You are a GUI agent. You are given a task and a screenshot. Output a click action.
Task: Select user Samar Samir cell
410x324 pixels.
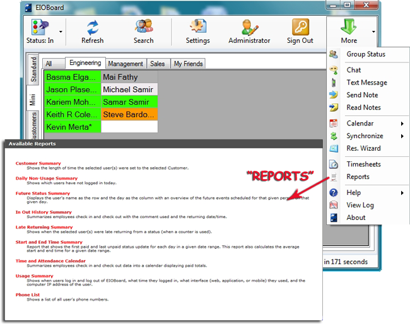tap(129, 102)
